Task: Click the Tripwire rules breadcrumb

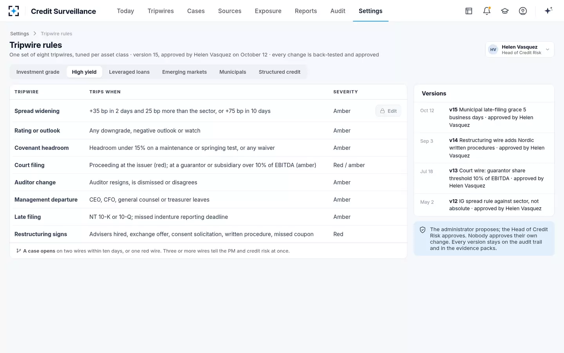Action: pyautogui.click(x=56, y=34)
